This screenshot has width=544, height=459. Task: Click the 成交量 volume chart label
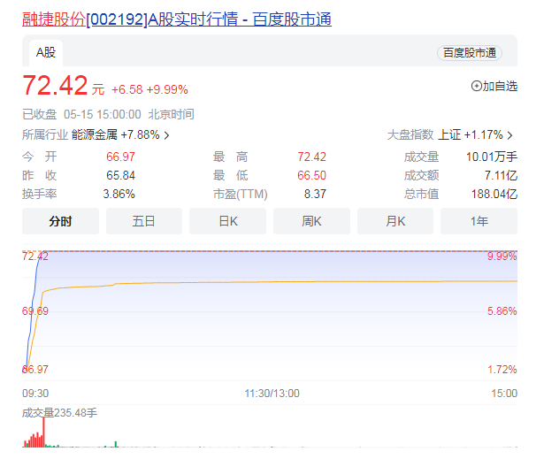41,412
